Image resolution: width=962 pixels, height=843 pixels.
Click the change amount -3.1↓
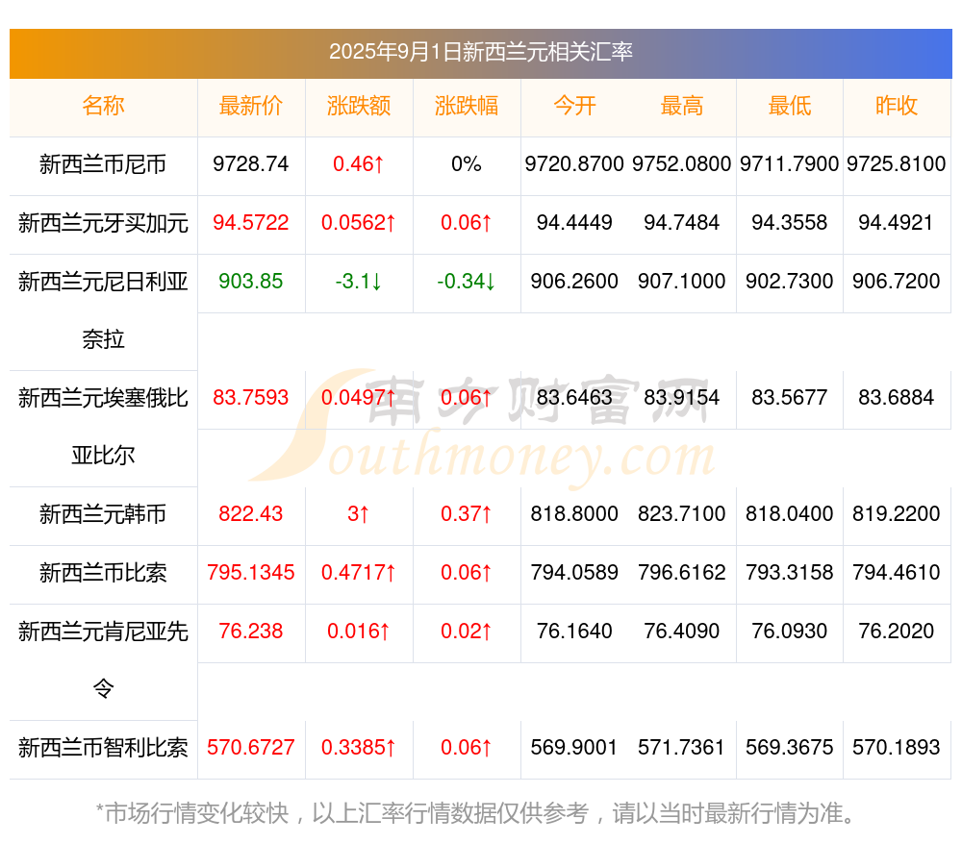click(359, 282)
